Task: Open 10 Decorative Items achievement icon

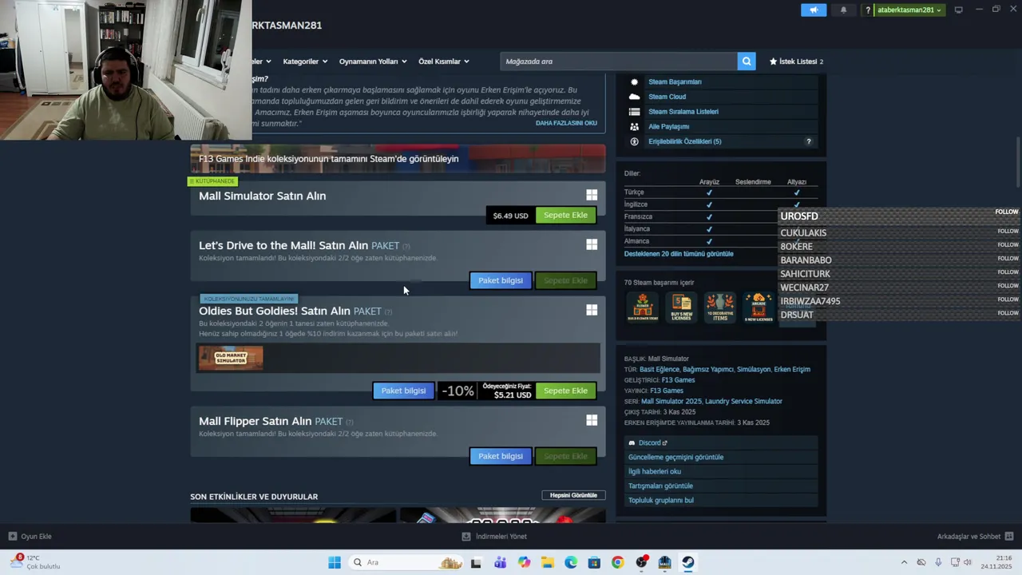Action: click(720, 307)
